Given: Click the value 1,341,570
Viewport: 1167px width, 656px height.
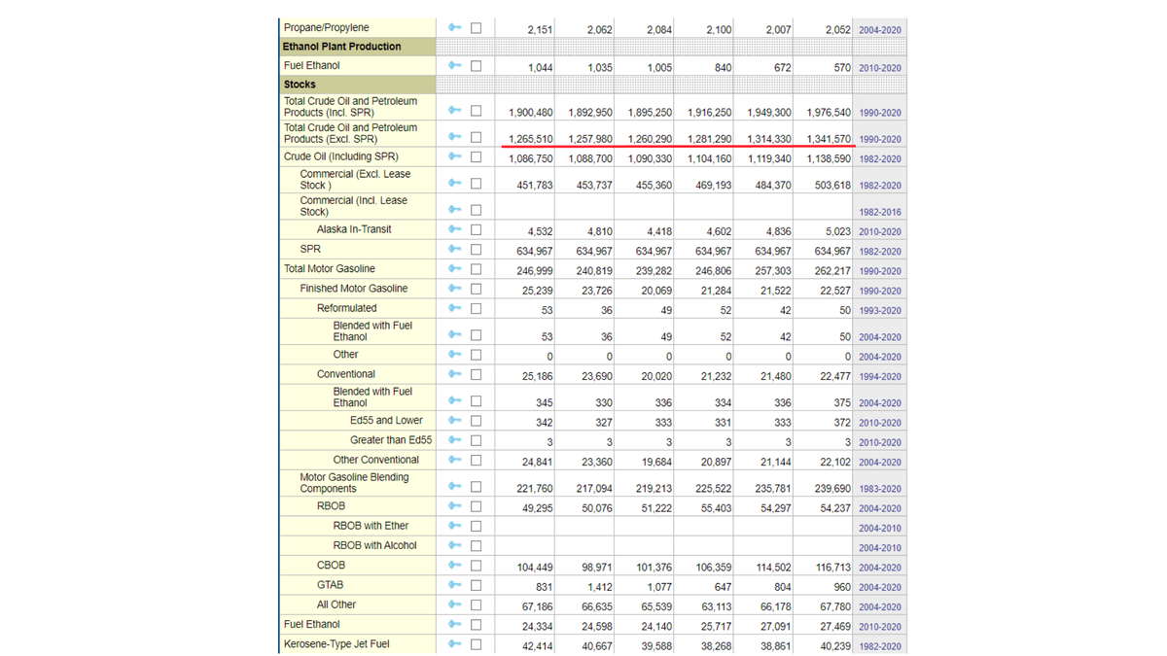Looking at the screenshot, I should coord(830,139).
